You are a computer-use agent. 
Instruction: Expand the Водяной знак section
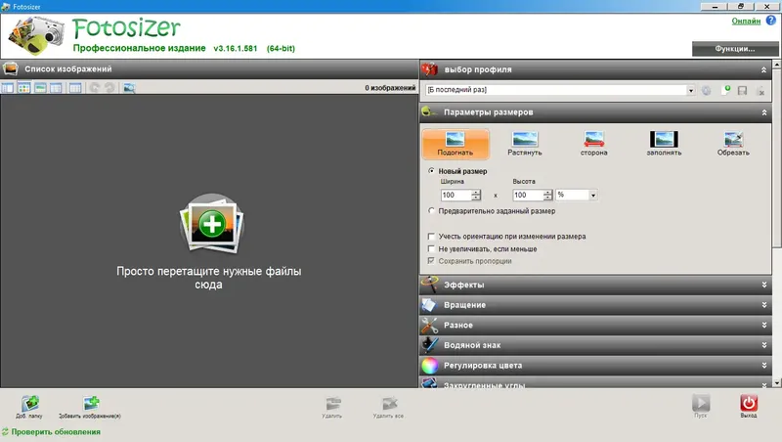763,345
